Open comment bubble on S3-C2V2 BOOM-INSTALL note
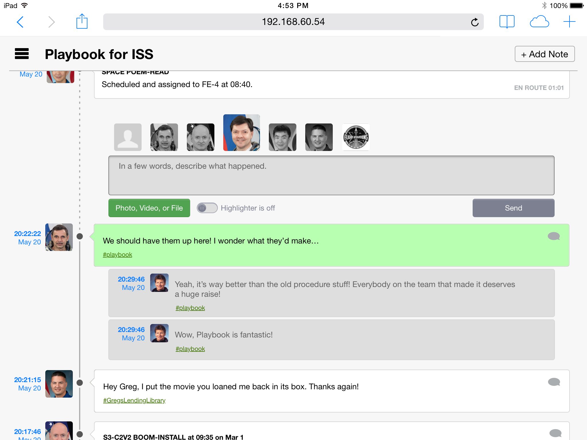 tap(555, 433)
